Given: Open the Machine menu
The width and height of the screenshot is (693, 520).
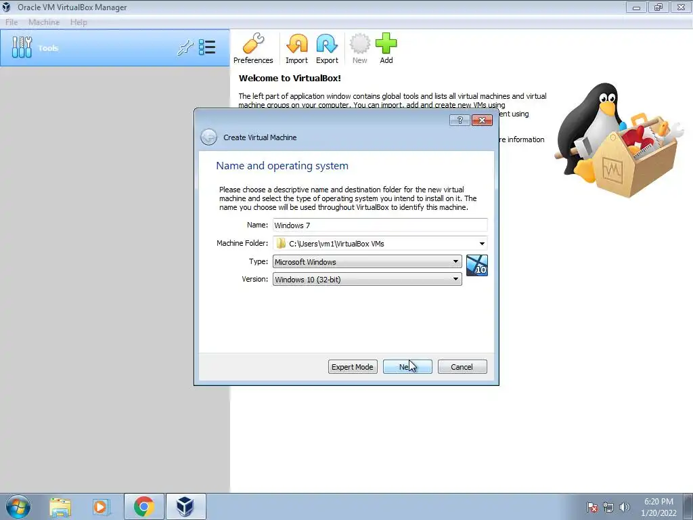Looking at the screenshot, I should tap(44, 22).
